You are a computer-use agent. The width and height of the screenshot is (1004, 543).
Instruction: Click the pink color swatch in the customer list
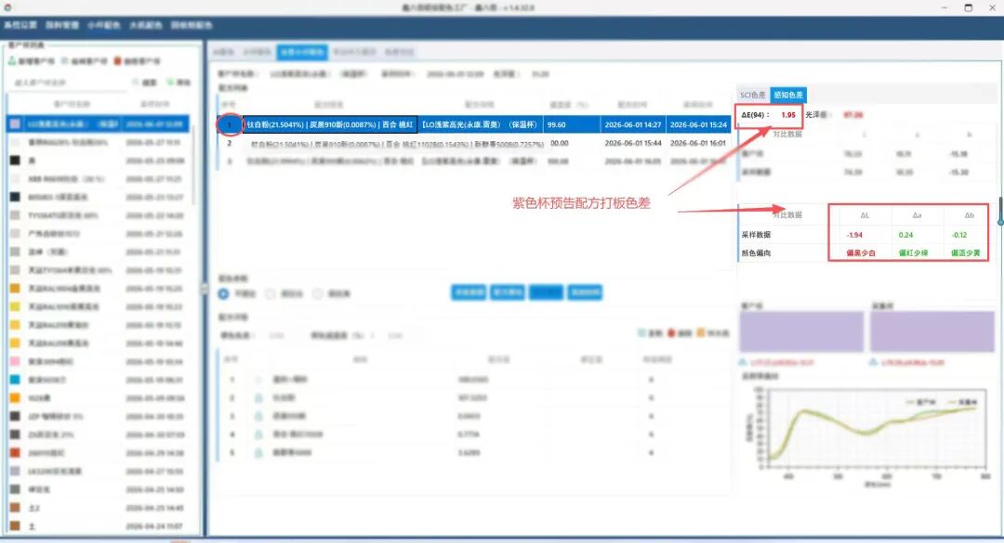(x=15, y=361)
